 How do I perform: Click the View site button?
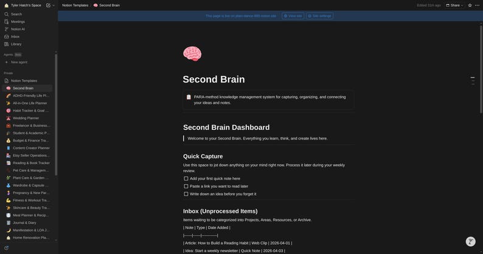293,16
